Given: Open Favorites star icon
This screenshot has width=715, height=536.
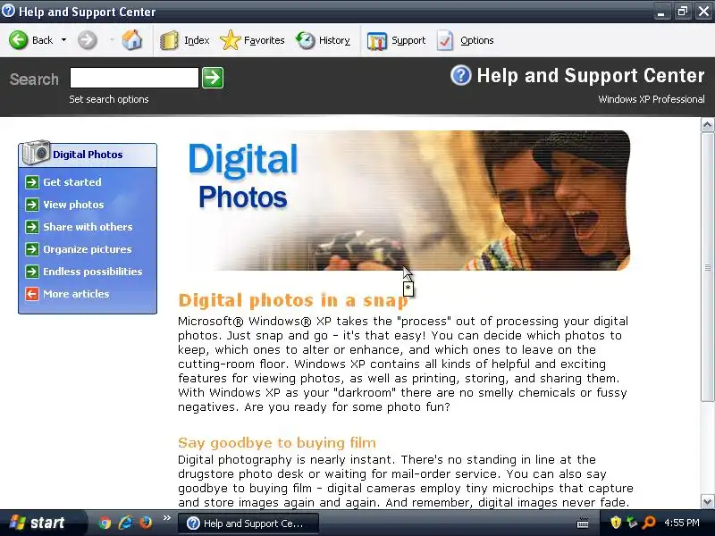Looking at the screenshot, I should 231,40.
